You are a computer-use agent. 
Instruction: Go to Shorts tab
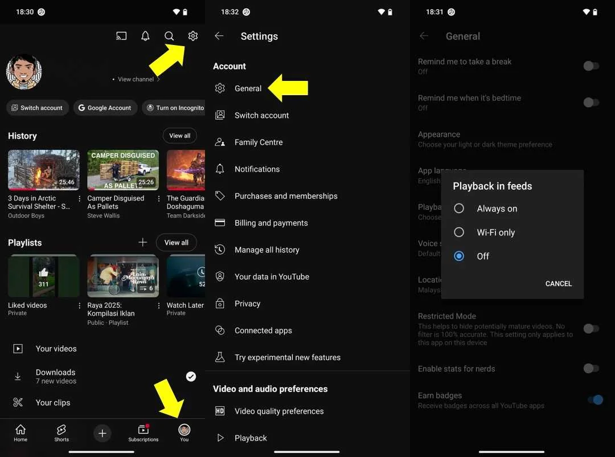61,433
